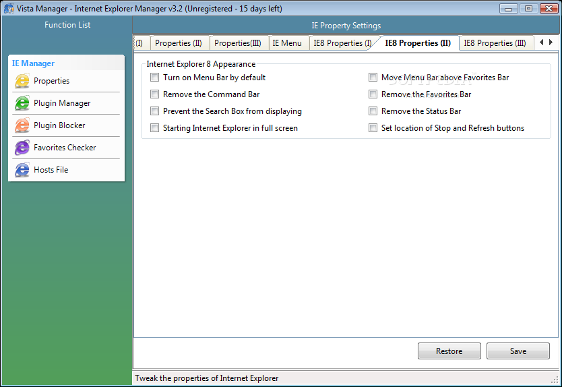Open the Properties(III) tab
The image size is (562, 387).
click(238, 43)
